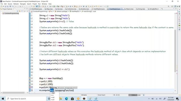This screenshot has height=101, width=181.
Task: Click the New file toolbar icon
Action: [x=2, y=6]
